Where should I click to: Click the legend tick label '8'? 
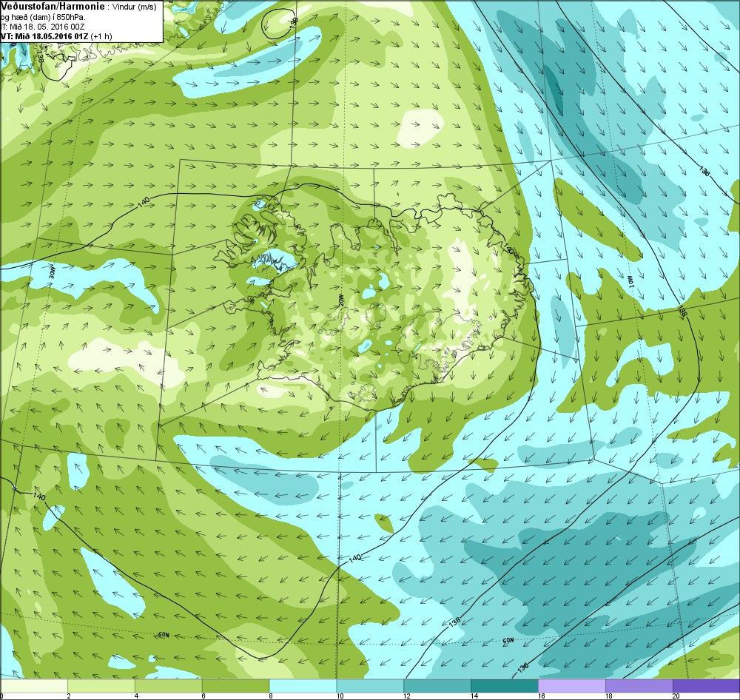click(270, 696)
